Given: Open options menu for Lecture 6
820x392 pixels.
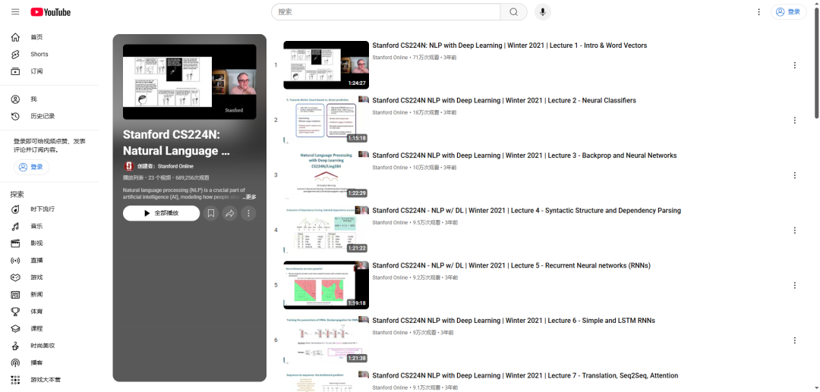Looking at the screenshot, I should (795, 340).
